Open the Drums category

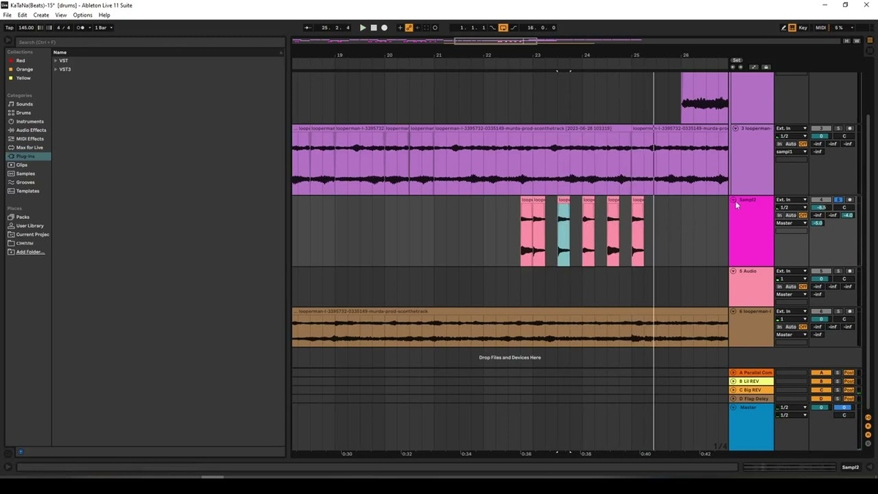tap(23, 113)
